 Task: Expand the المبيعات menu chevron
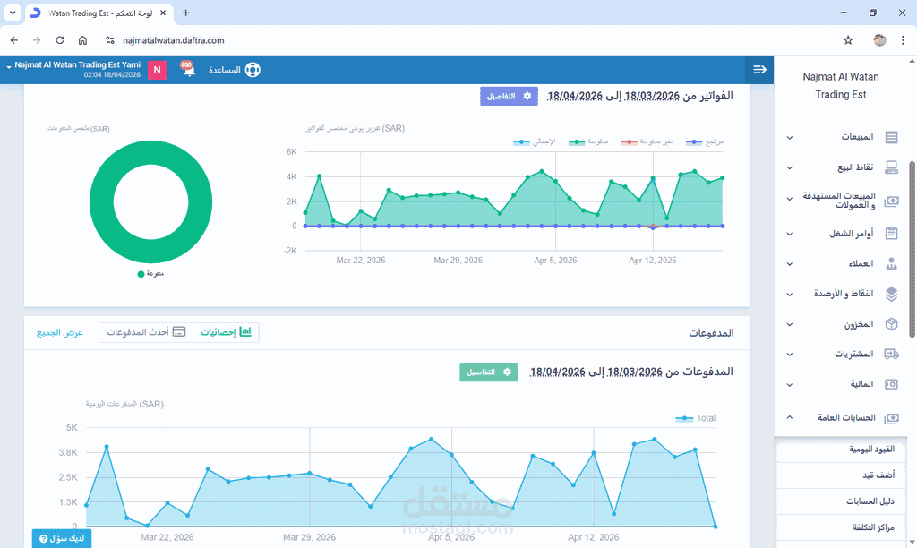coord(790,138)
